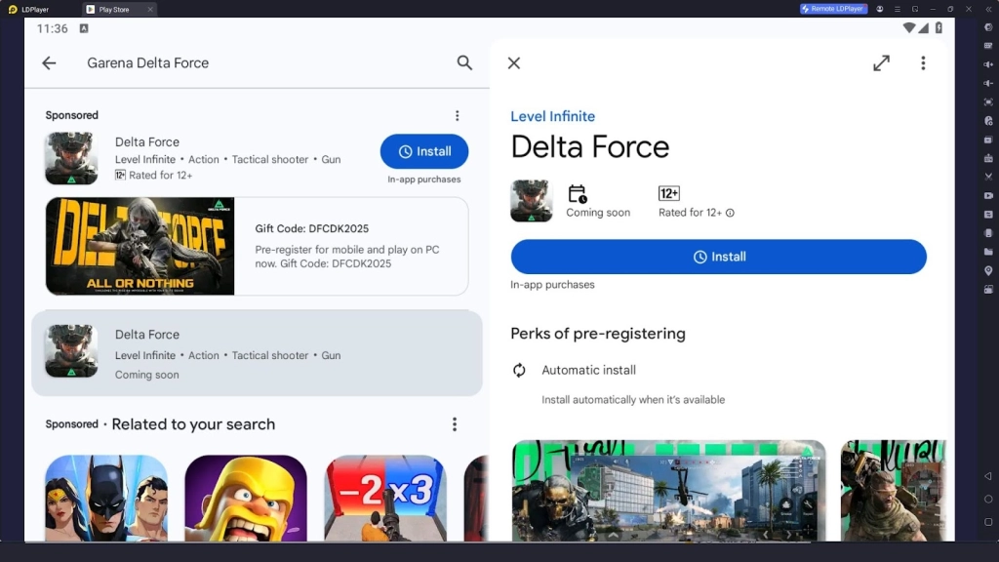Open options for 'Related to your search' section
This screenshot has height=562, width=999.
tap(455, 424)
